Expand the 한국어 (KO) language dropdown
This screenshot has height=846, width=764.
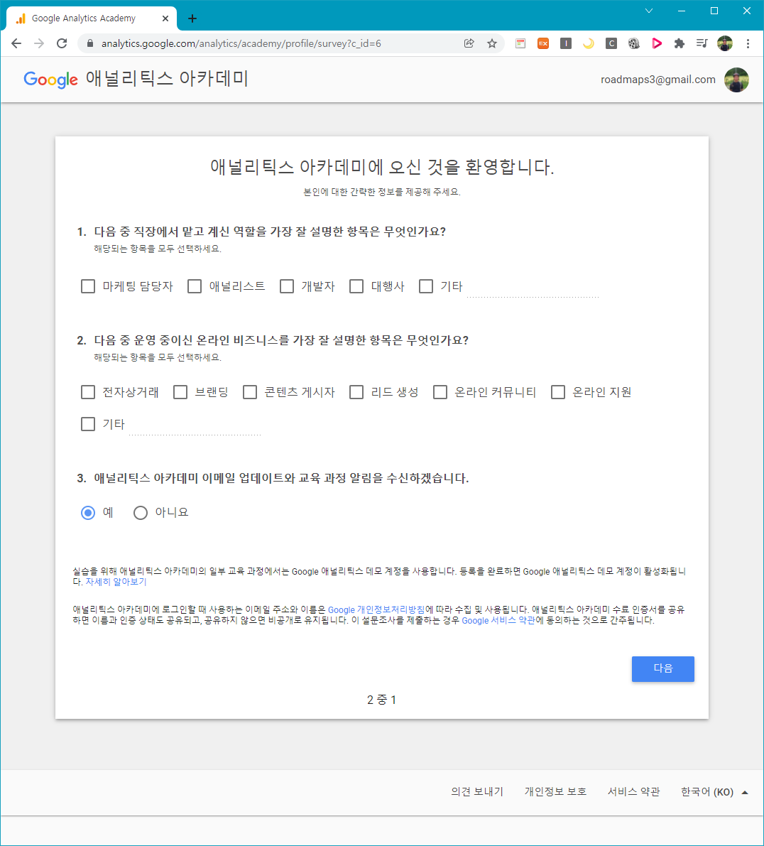tap(714, 792)
